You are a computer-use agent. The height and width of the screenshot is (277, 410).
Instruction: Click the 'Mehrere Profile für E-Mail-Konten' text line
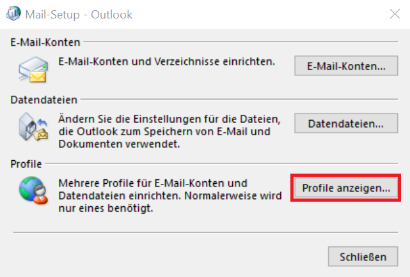[x=152, y=183]
